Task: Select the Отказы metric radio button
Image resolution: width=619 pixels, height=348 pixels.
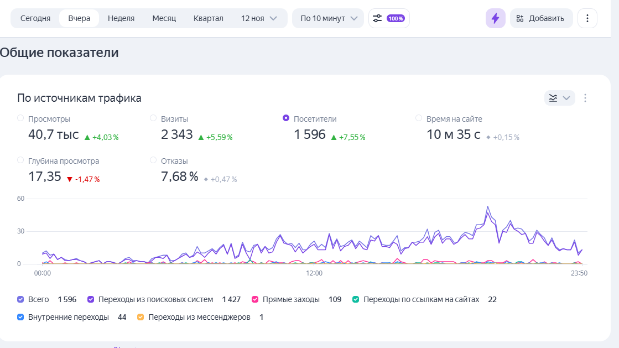Action: pos(153,160)
